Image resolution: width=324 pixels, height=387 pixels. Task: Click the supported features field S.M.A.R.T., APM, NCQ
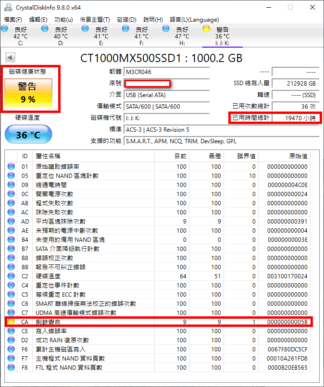(x=221, y=141)
